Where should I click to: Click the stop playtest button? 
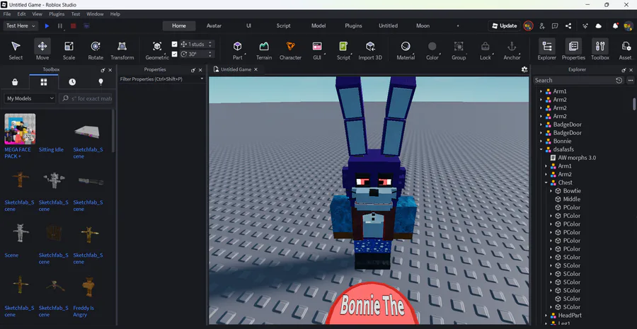pos(73,25)
